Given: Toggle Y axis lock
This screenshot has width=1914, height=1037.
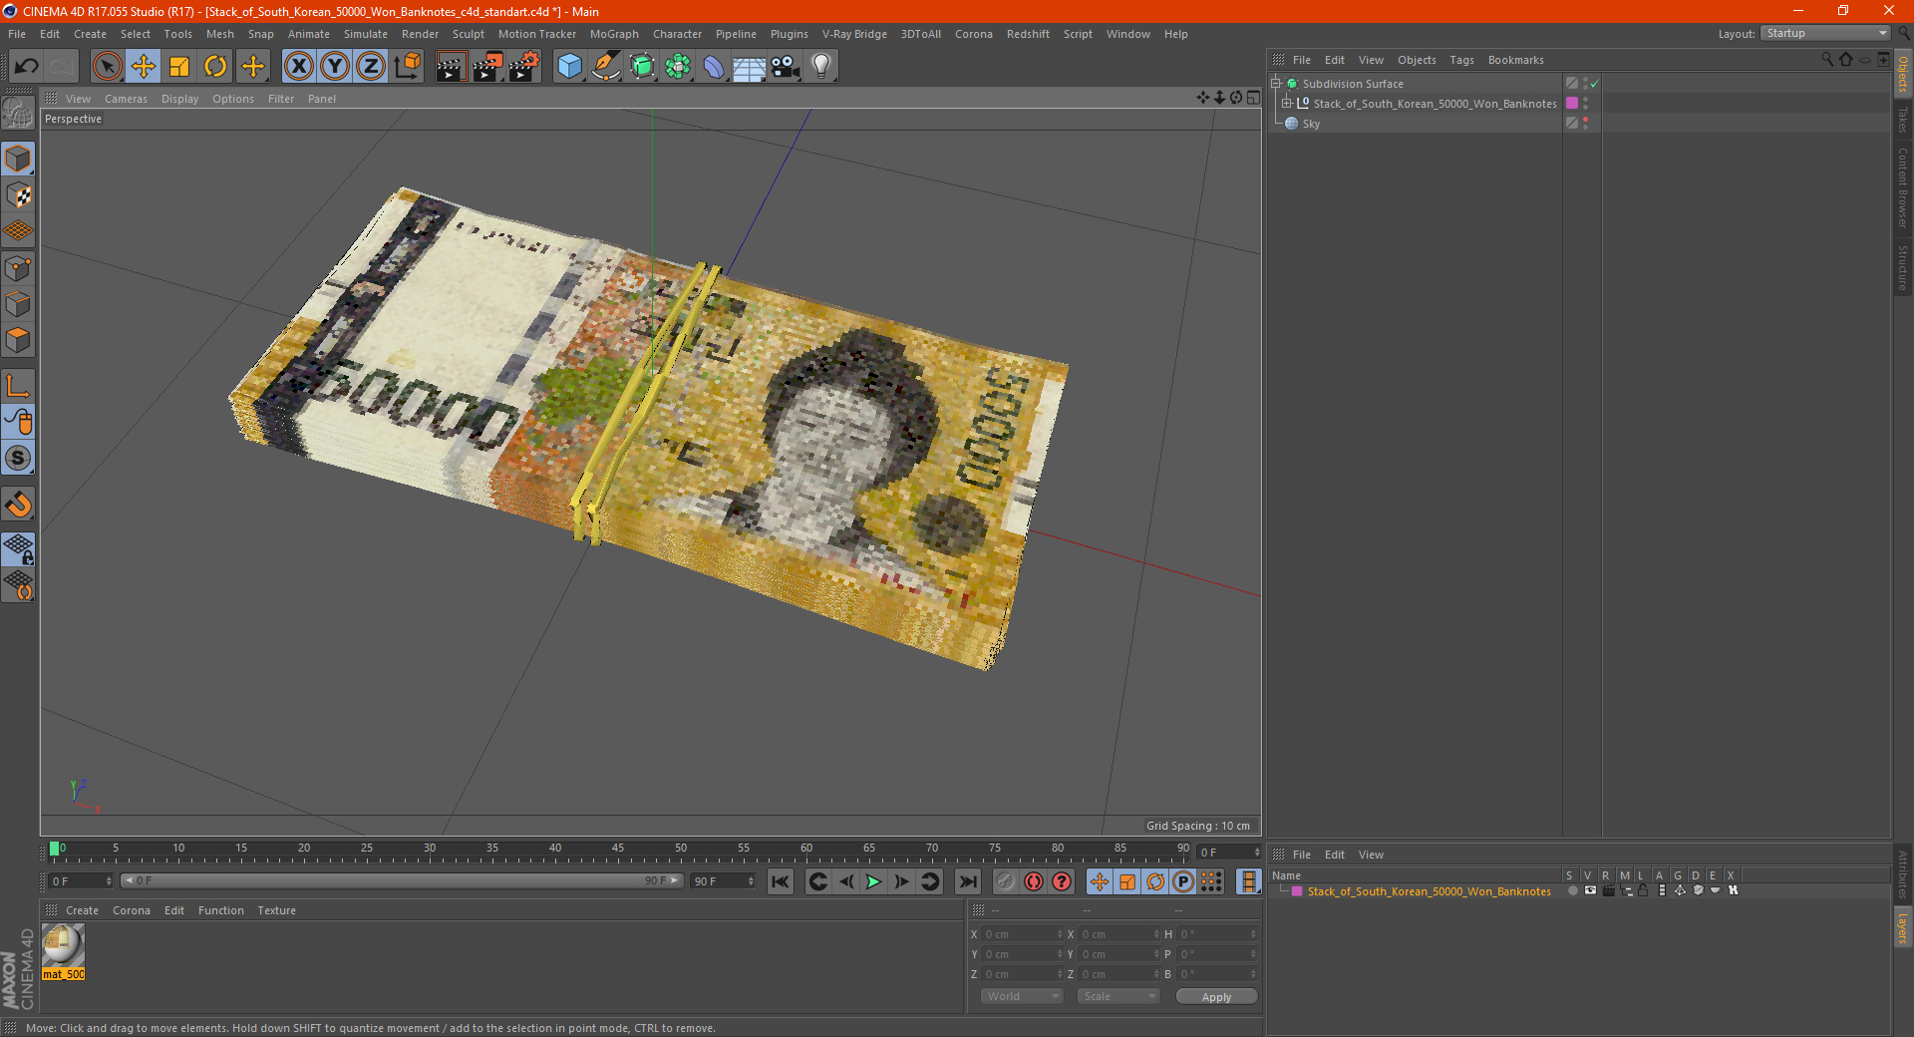Looking at the screenshot, I should pos(335,67).
